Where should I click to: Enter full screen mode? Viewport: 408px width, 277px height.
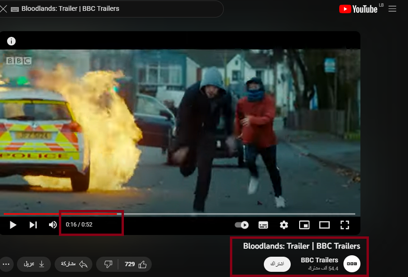pyautogui.click(x=345, y=225)
